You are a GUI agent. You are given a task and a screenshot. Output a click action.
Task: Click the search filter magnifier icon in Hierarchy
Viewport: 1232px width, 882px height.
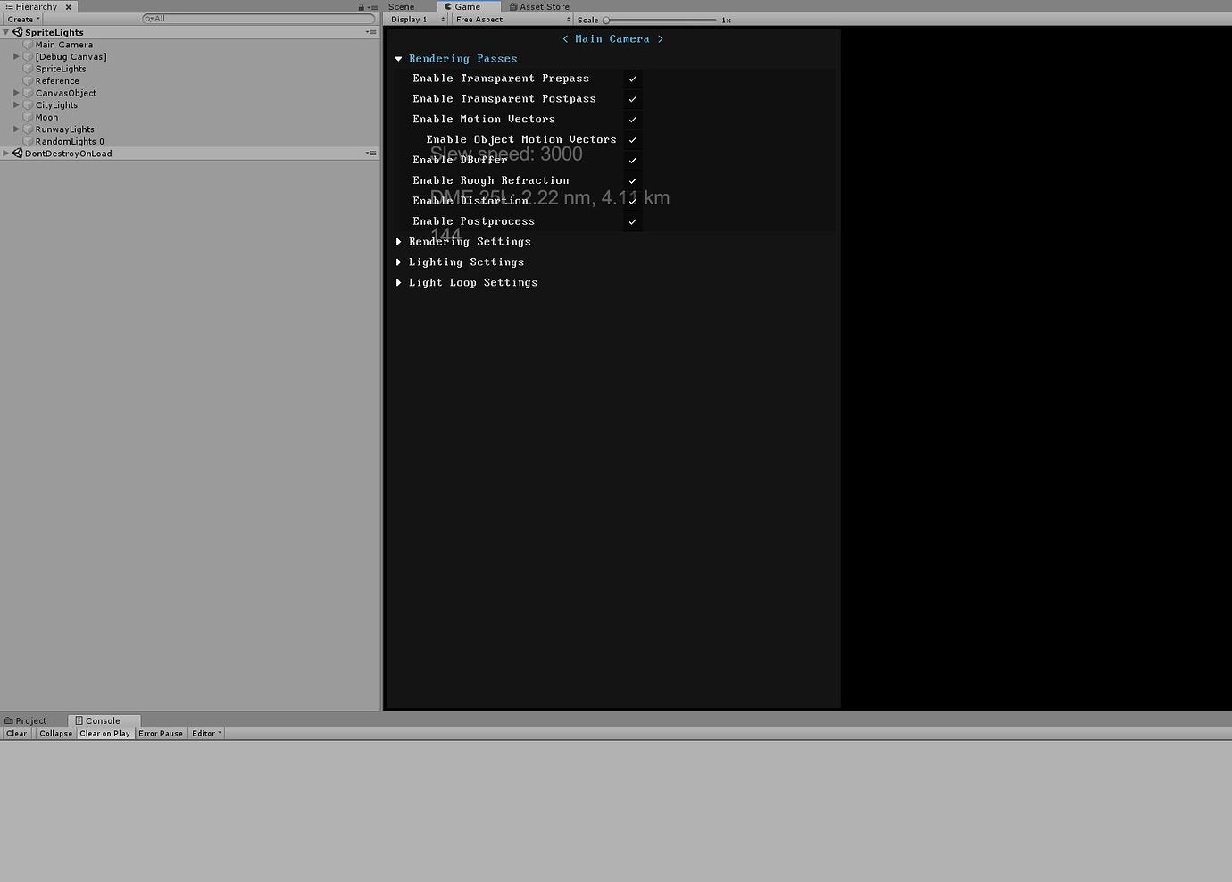pyautogui.click(x=147, y=18)
